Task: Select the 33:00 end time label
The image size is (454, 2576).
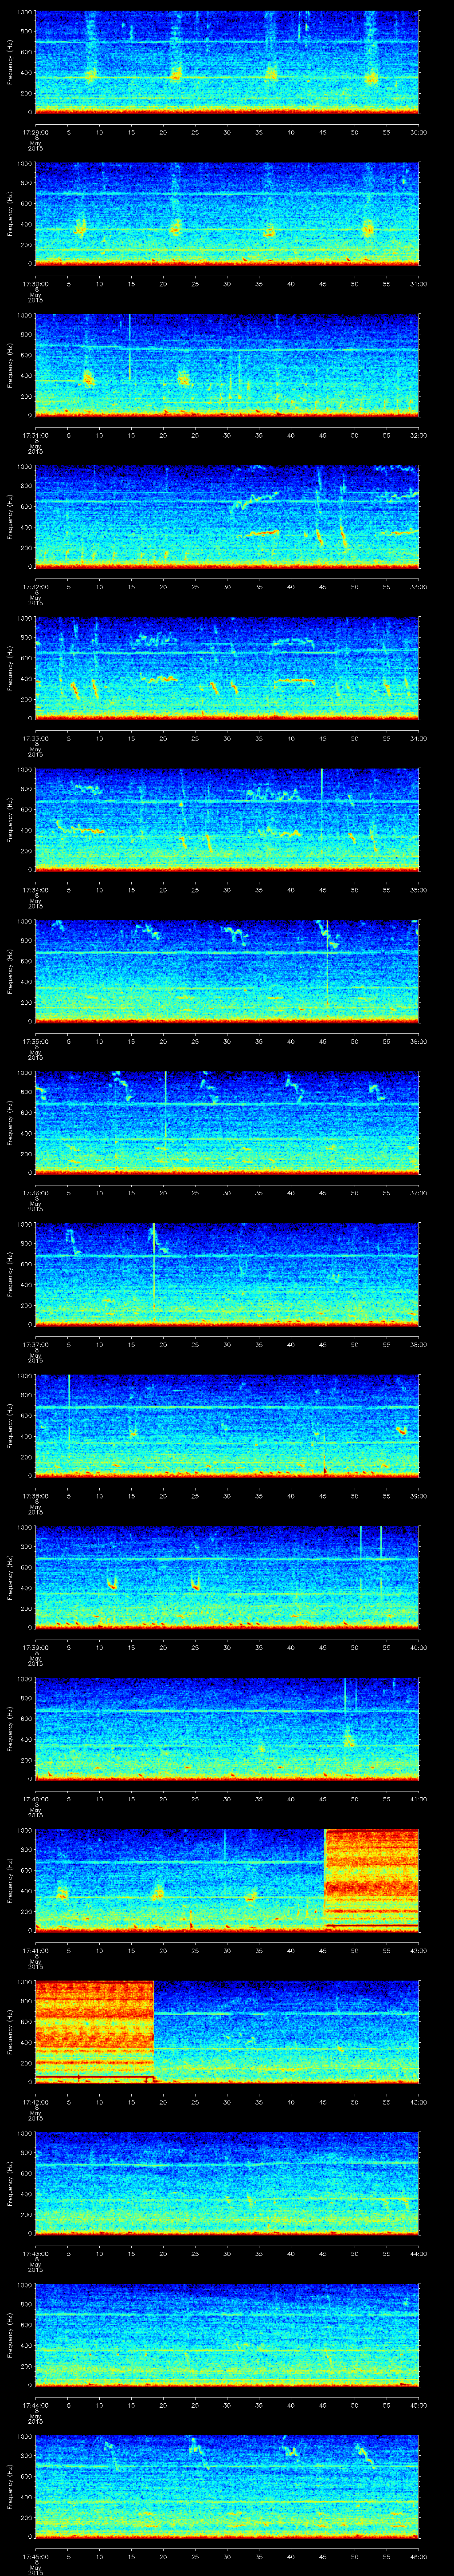Action: coord(418,586)
